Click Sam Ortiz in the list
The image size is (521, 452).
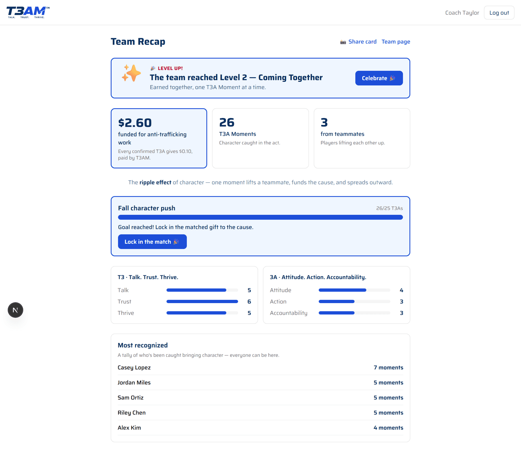[130, 397]
